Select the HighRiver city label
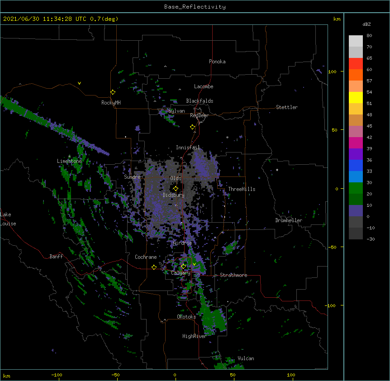Screen dimensions: 390x381 click(194, 336)
